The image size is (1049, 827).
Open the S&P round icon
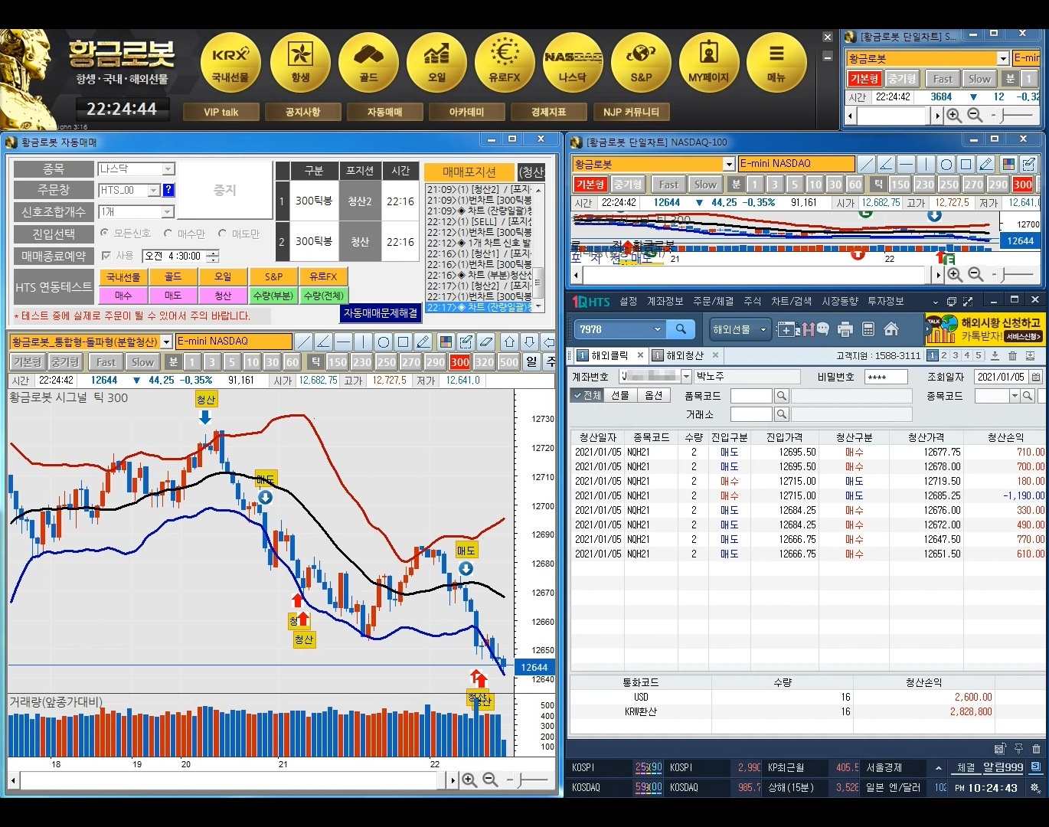641,64
